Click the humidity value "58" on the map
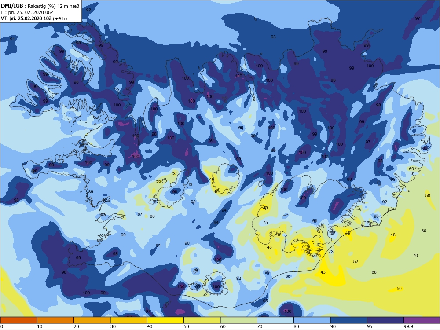Image resolution: width=440 pixels, height=330 pixels. click(x=428, y=196)
